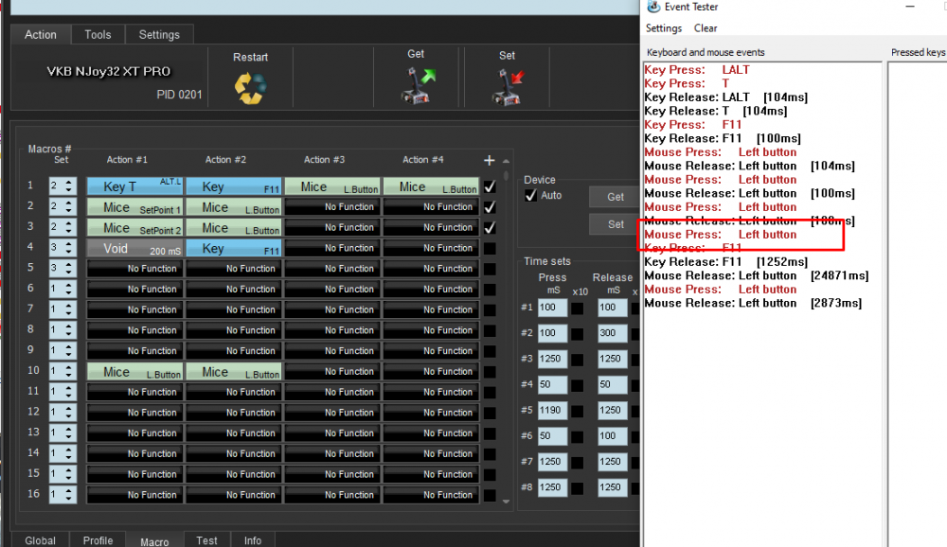Click Key F11 action #2 in macro 1
This screenshot has height=547, width=947.
234,185
